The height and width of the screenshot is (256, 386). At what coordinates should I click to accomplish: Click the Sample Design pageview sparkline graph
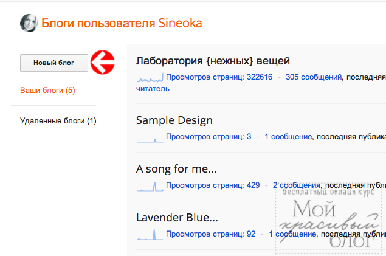coord(150,137)
